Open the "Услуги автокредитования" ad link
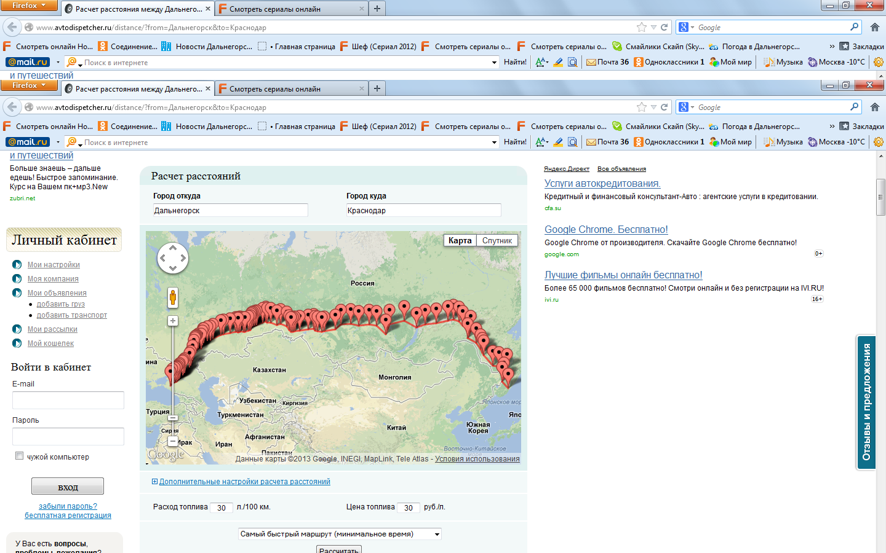This screenshot has width=886, height=553. [x=602, y=183]
